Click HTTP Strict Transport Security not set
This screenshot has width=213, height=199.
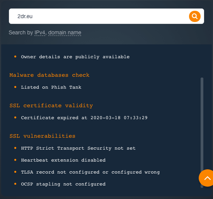78,148
